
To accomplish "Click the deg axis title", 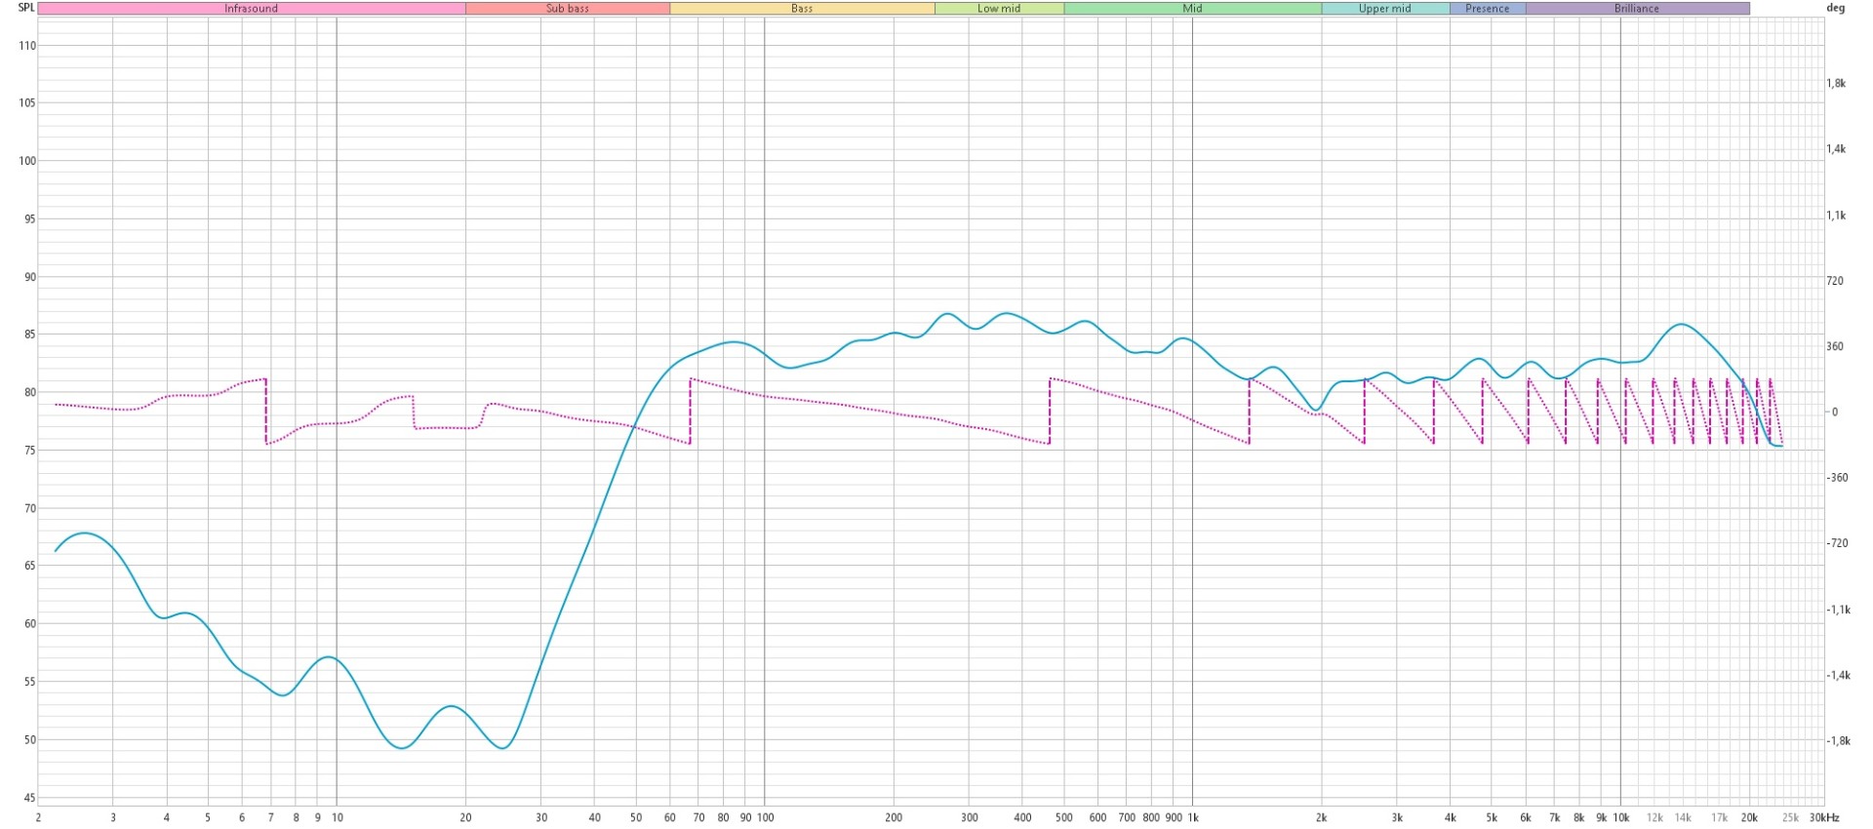I will click(1834, 8).
